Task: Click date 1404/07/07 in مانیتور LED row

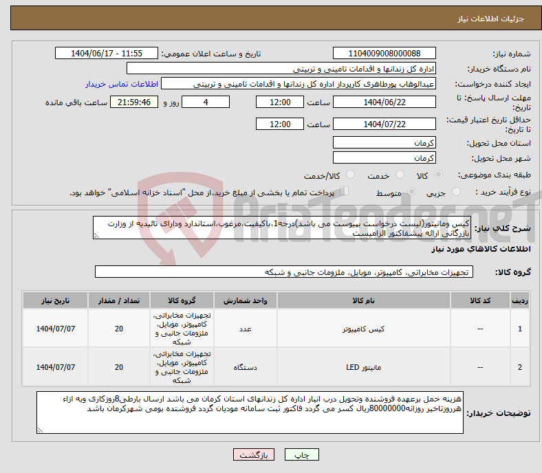Action: pyautogui.click(x=55, y=367)
